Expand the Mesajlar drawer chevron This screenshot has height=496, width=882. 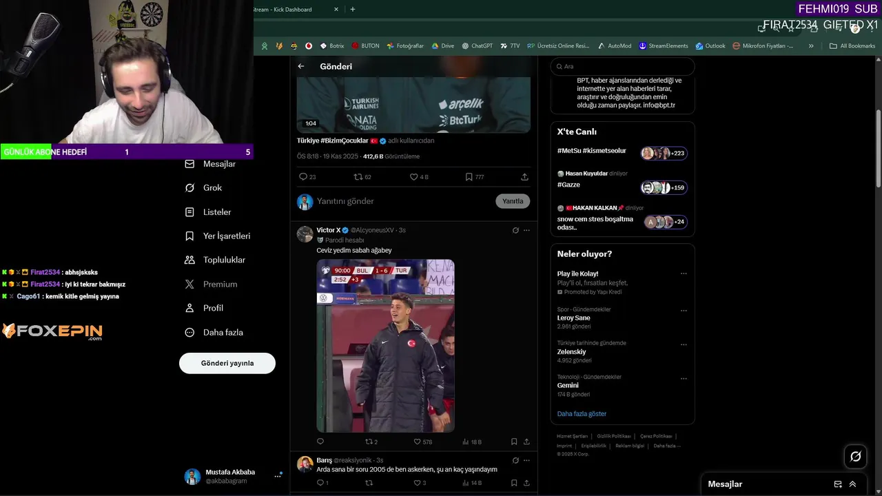tap(852, 484)
